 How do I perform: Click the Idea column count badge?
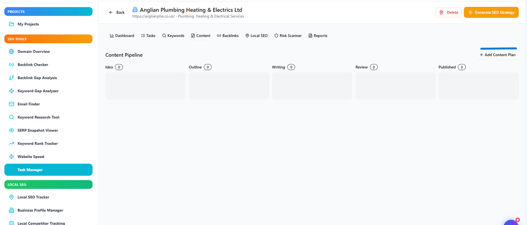coord(119,67)
